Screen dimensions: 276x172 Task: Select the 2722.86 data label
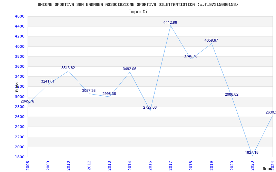pos(150,107)
